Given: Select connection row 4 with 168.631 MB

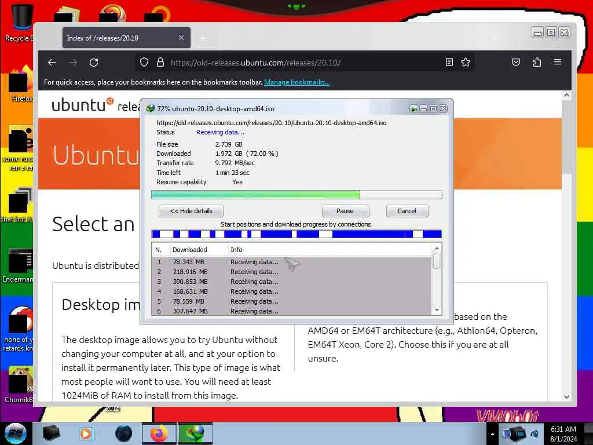Looking at the screenshot, I should (292, 291).
